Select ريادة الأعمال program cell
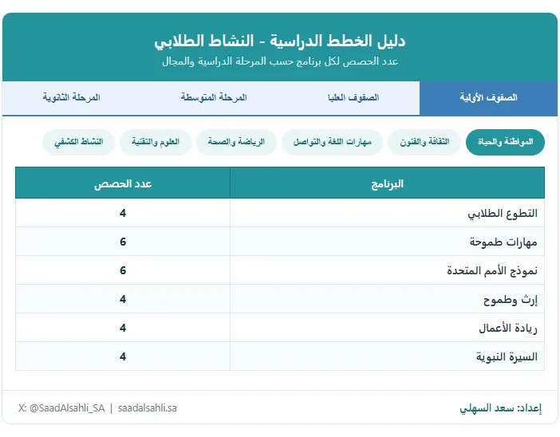Viewport: 560px width, 437px height. coord(387,328)
